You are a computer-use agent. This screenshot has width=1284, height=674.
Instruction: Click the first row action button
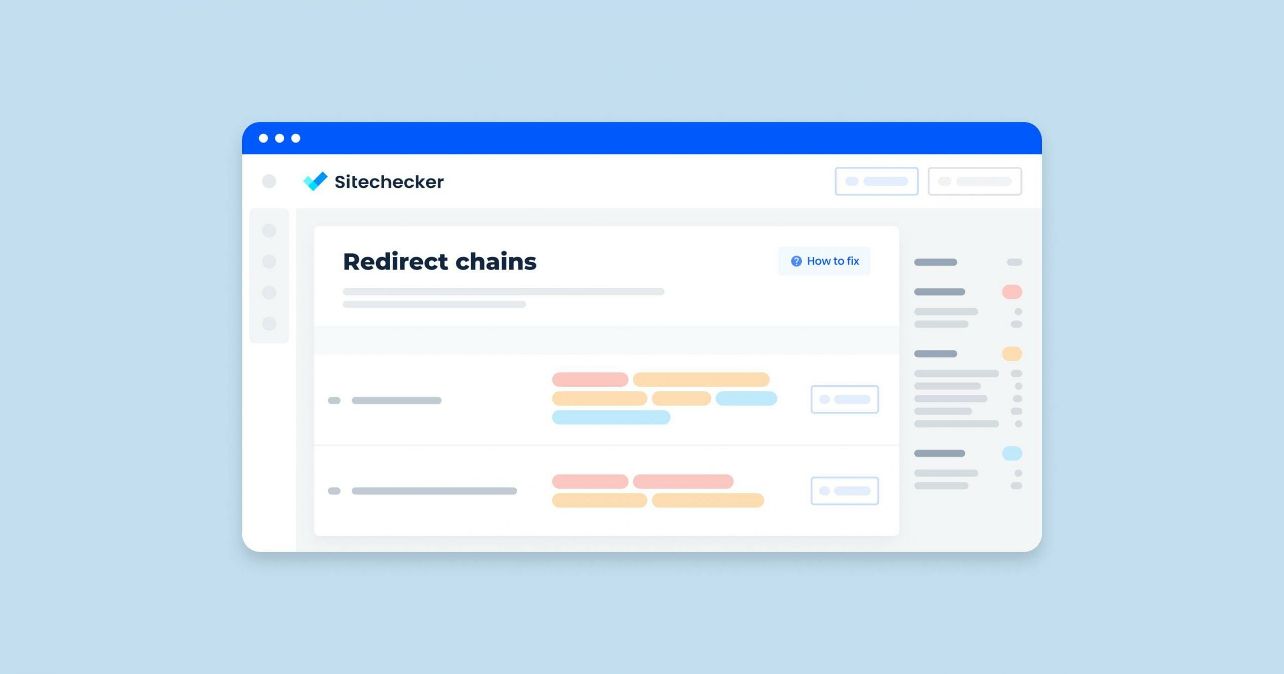[x=843, y=400]
